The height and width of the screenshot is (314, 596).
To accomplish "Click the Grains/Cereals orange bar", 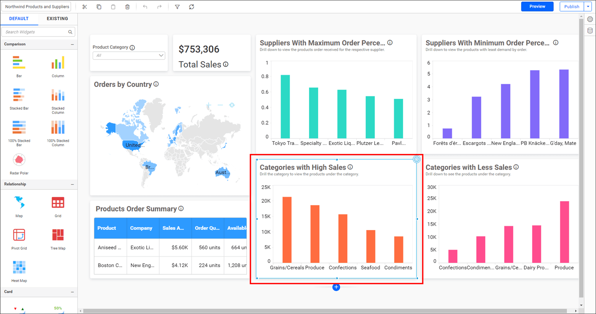I will click(287, 229).
